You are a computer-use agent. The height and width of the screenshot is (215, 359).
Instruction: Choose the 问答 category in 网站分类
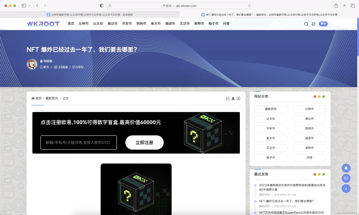pos(310,158)
